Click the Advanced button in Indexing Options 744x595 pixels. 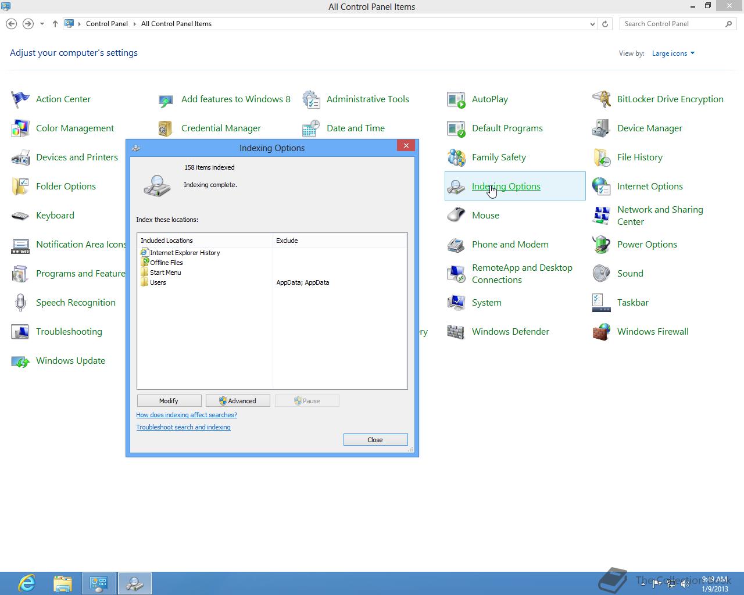pyautogui.click(x=238, y=401)
